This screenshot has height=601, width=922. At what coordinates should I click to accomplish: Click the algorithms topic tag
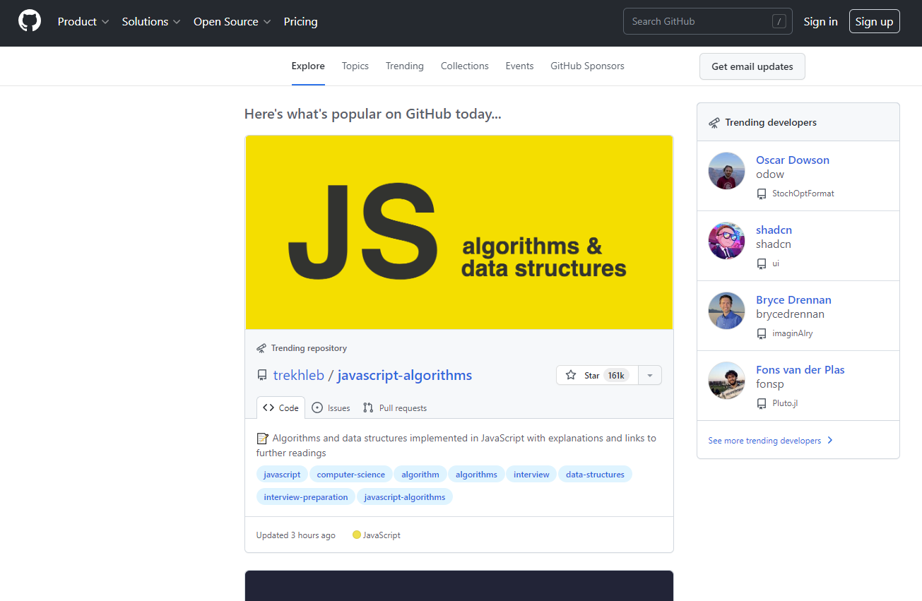[x=476, y=475]
